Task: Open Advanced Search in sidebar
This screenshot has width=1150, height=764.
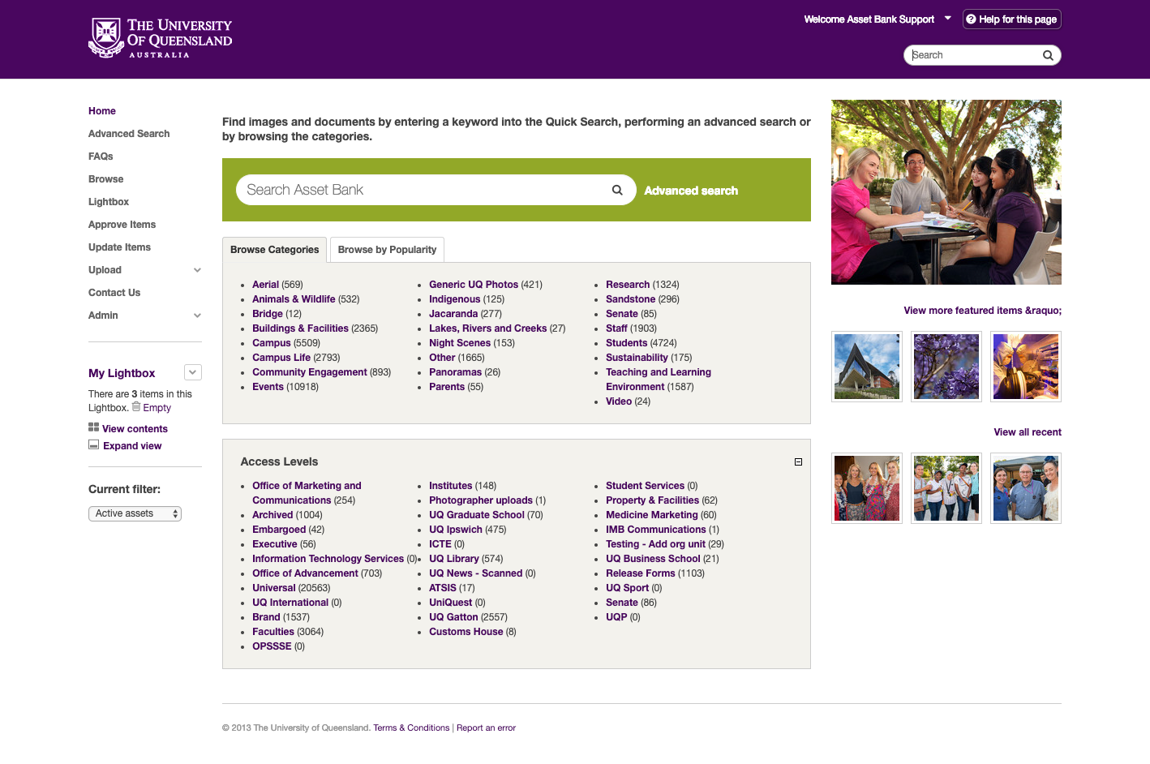Action: [x=129, y=134]
